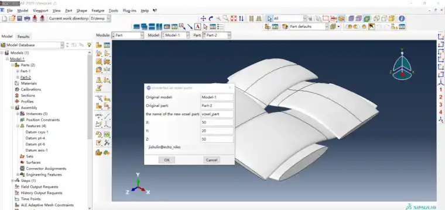Collapse the Parts (2) tree node
Viewport: 445px width, 210px height.
coord(12,65)
